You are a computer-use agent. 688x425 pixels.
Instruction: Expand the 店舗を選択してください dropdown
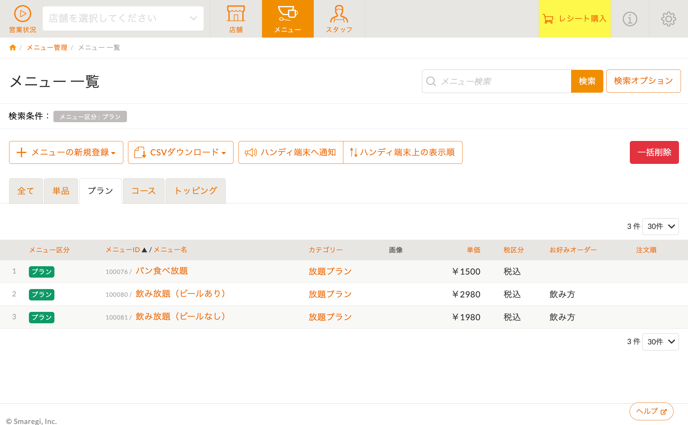coord(123,18)
